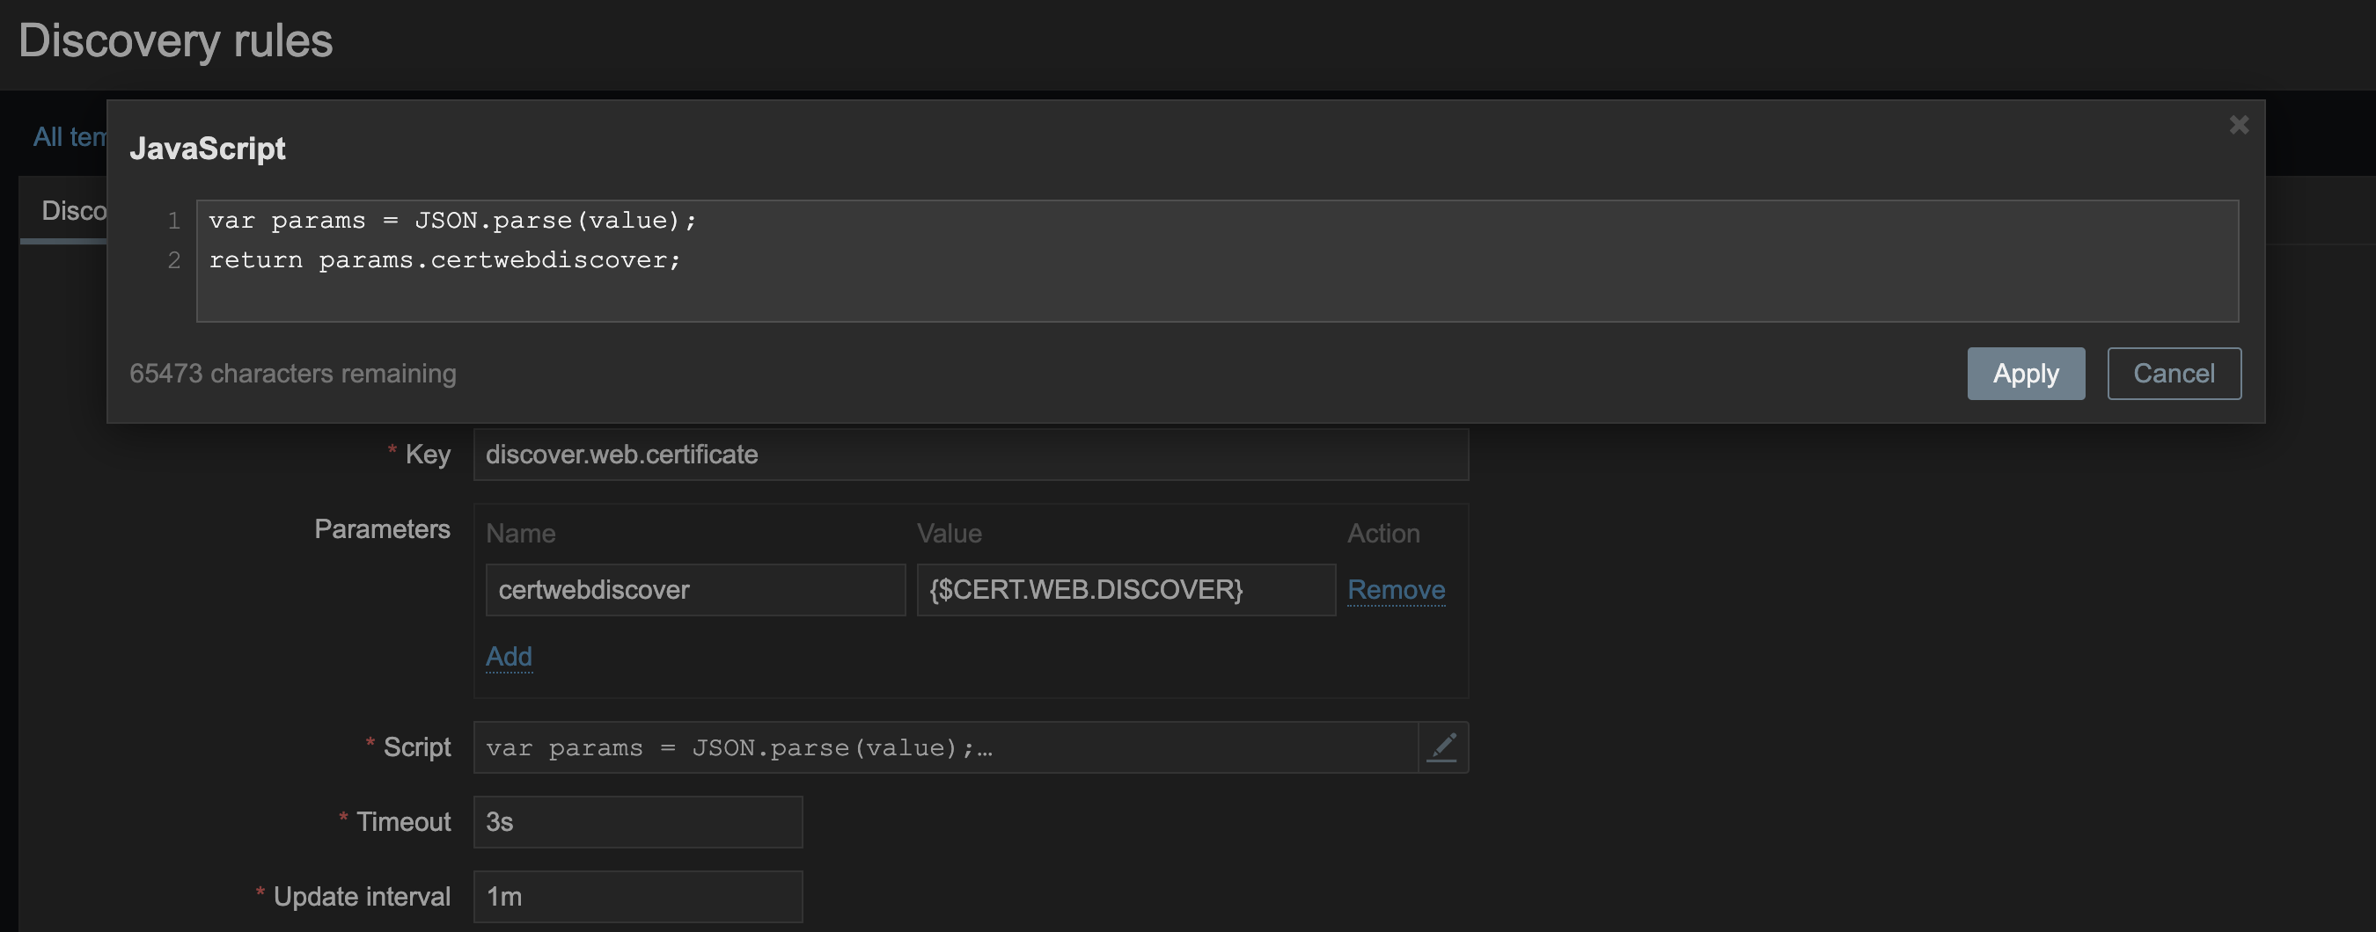
Task: Close the JavaScript dialog with the X icon
Action: (2239, 125)
